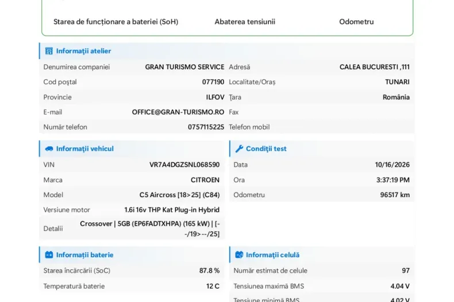Click the email OFFICE@GRAN-TURISMO.RO

pyautogui.click(x=178, y=112)
